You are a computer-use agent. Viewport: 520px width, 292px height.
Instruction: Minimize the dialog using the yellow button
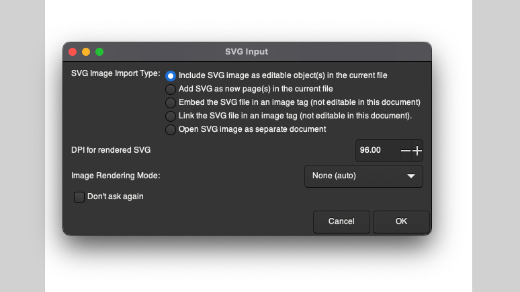(x=86, y=52)
